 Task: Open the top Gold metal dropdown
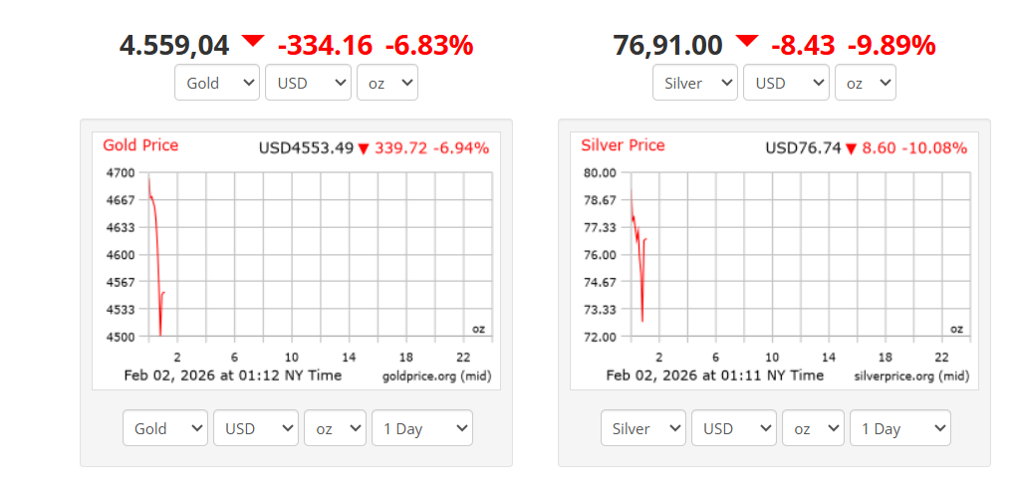217,83
